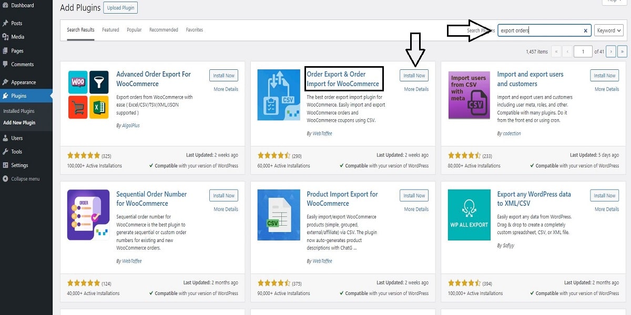Open More Details for Order Export & Import
Viewport: 631px width, 315px height.
[416, 89]
